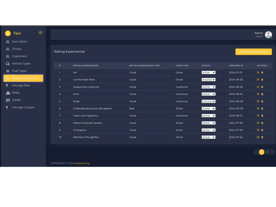Click the Bad type cell
The height and width of the screenshot is (207, 276).
click(x=132, y=108)
